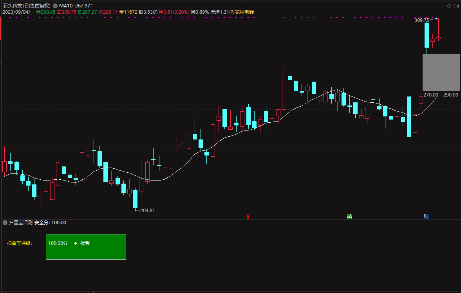Click the 石头科技(日线.前复权) chart title

pos(27,6)
